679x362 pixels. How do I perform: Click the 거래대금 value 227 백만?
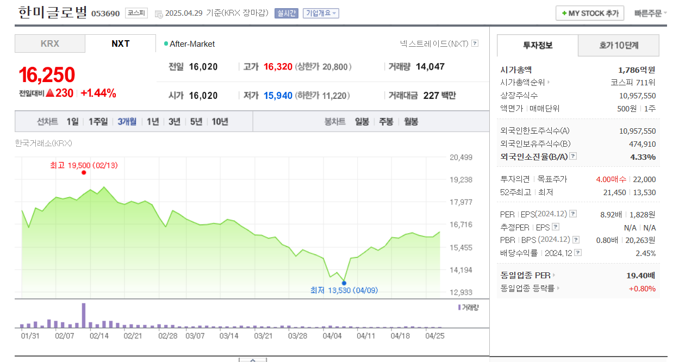tap(439, 96)
